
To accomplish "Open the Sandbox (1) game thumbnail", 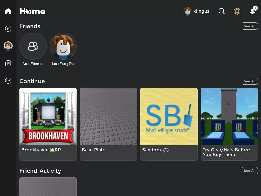I will [169, 116].
